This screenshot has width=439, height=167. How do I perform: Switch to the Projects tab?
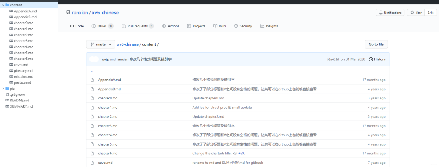196,26
